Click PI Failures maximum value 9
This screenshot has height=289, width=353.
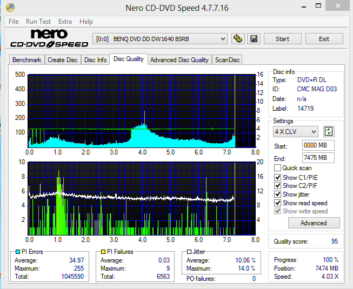coord(168,268)
